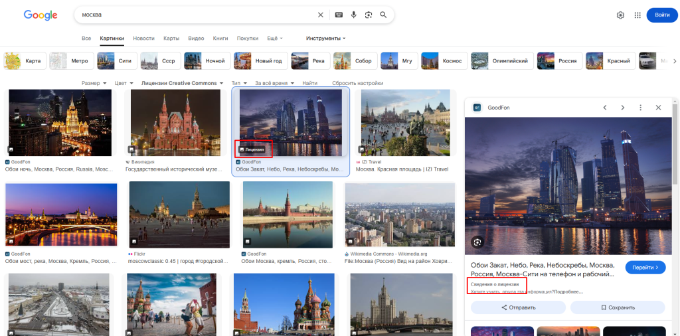Open the settings gear icon
Screen dimensions: 680x336
(x=620, y=15)
